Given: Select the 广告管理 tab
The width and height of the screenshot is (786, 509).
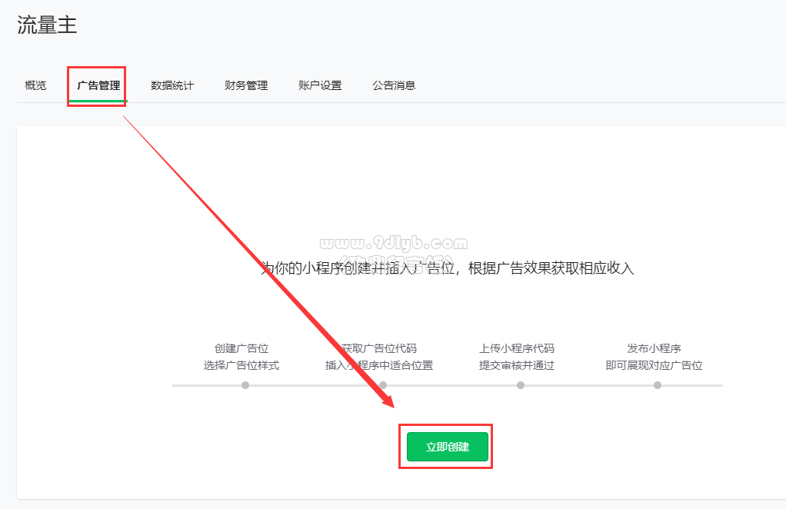Looking at the screenshot, I should (98, 85).
